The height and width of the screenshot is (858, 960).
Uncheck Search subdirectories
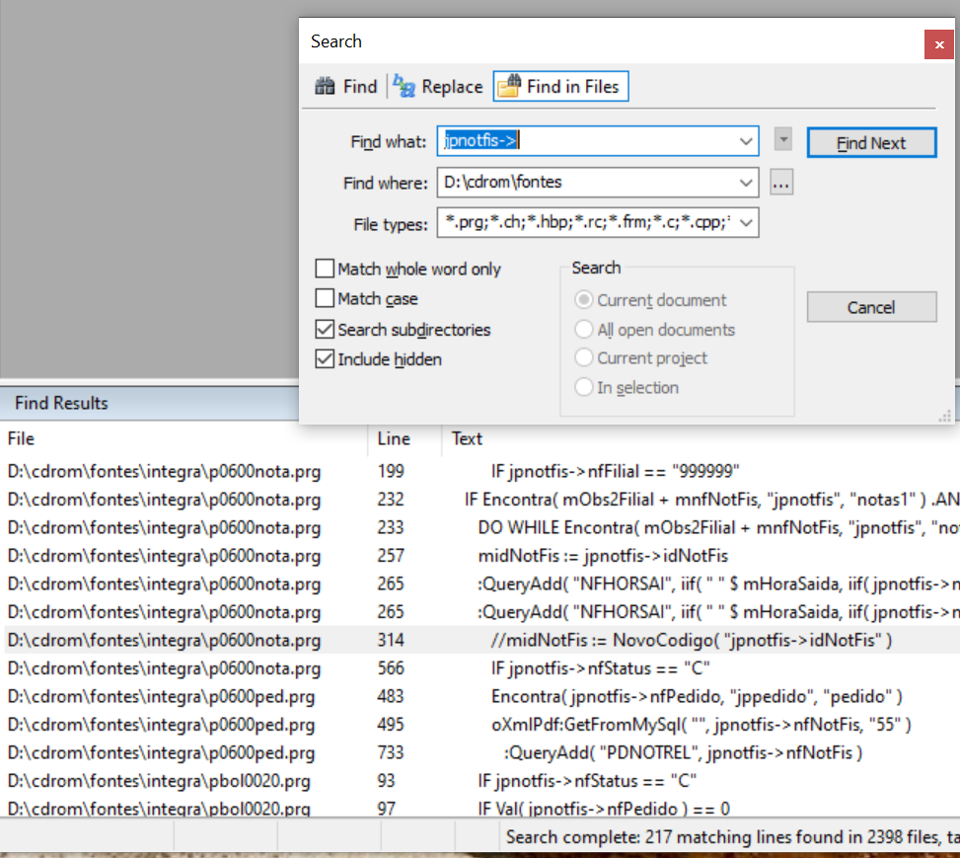325,330
